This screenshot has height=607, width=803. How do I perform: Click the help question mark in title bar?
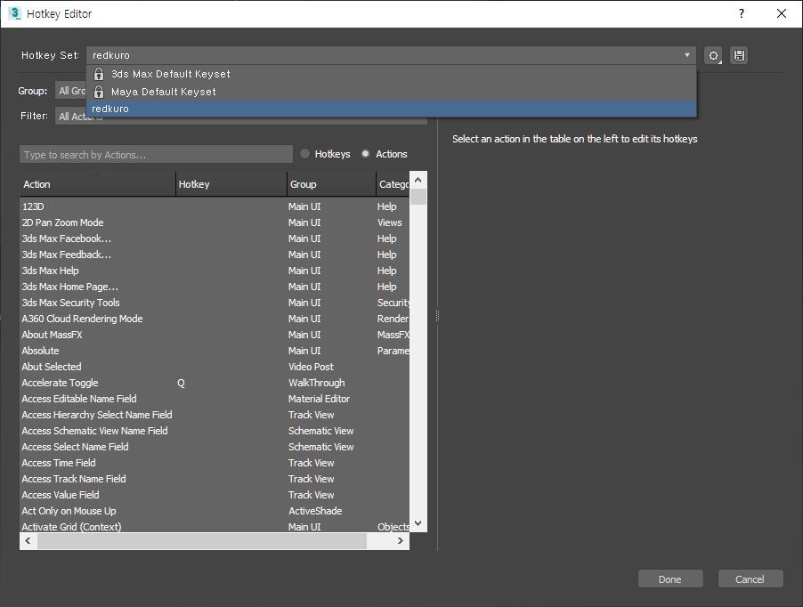(x=741, y=13)
